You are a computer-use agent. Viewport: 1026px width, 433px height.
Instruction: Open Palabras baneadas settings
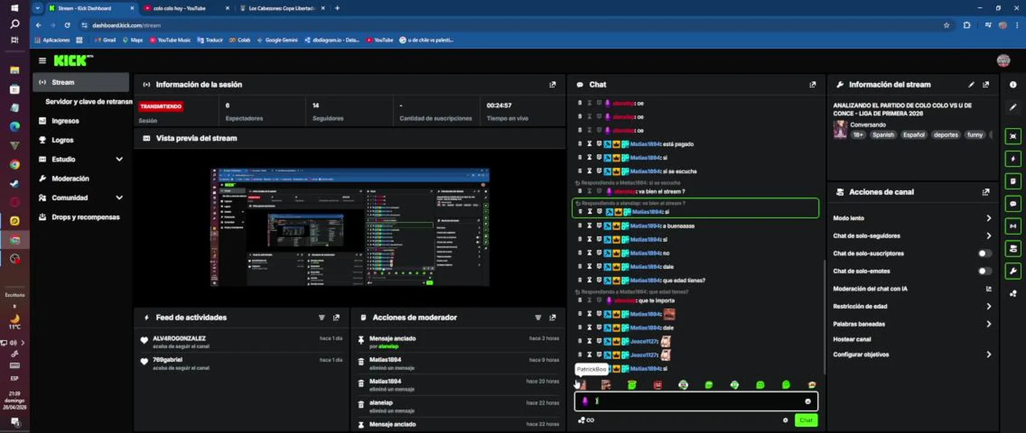tap(912, 324)
